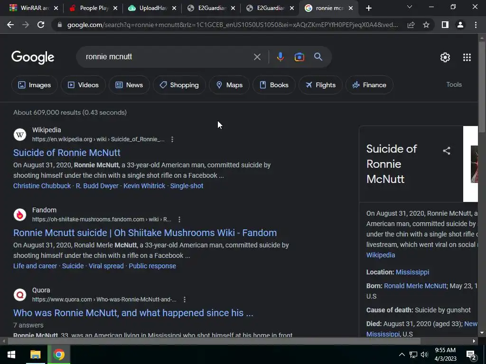Image resolution: width=486 pixels, height=364 pixels.
Task: Filter results by Flights
Action: (x=320, y=85)
